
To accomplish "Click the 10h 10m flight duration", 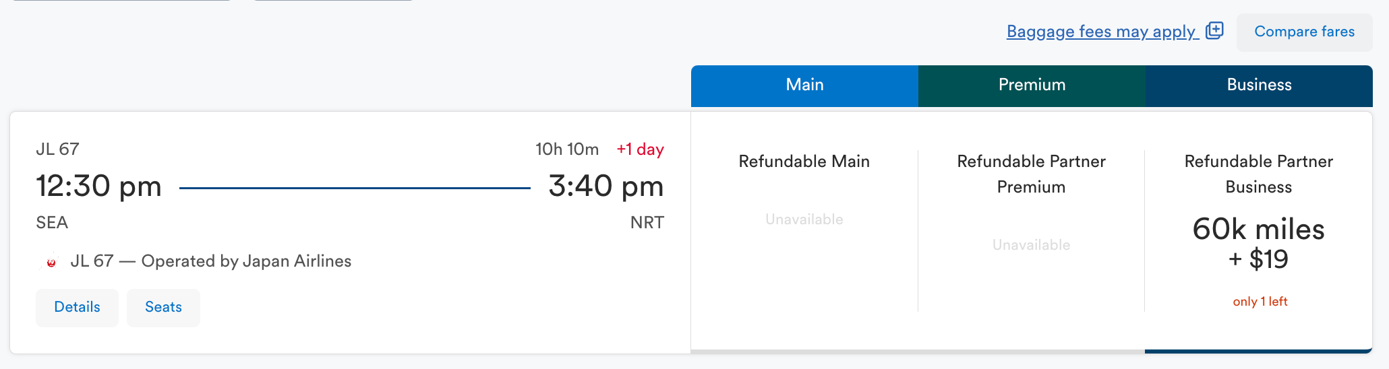I will click(x=566, y=149).
